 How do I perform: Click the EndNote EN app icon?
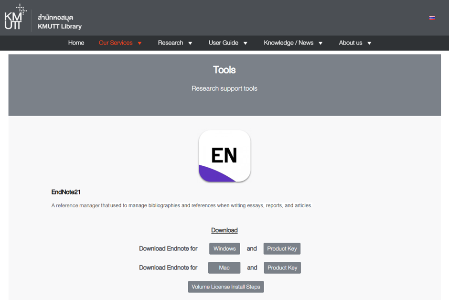224,156
